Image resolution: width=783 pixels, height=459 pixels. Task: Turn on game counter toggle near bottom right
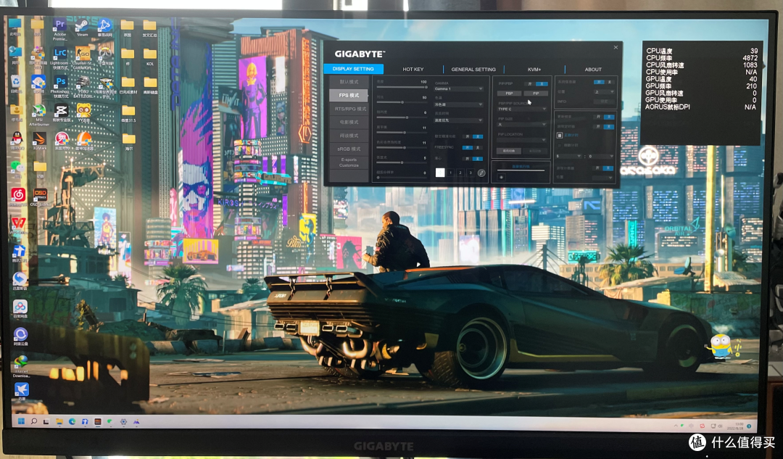597,168
